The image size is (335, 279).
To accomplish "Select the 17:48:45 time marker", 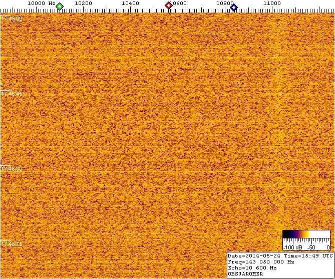I will tap(12, 94).
